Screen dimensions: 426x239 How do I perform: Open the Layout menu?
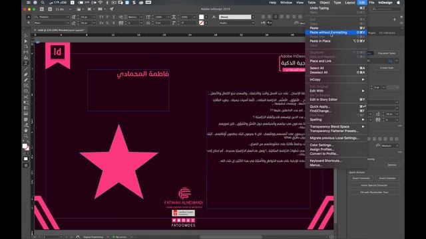pyautogui.click(x=349, y=3)
